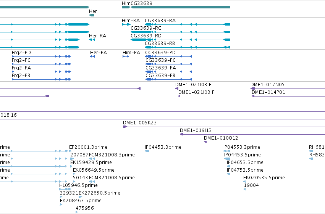The height and width of the screenshot is (214, 325).
Task: Select the IP04453.5prime EST label
Action: click(x=242, y=155)
